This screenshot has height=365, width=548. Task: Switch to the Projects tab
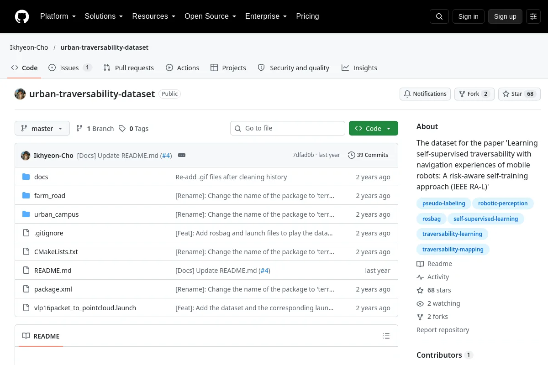click(228, 68)
